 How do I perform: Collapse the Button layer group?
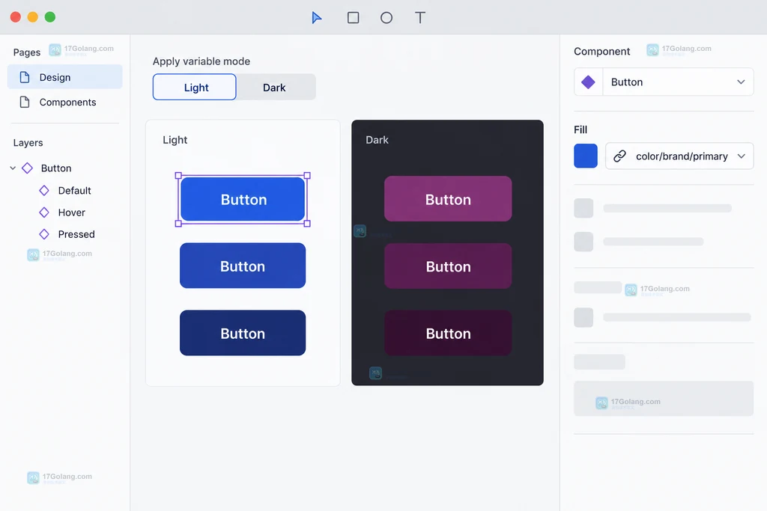tap(13, 168)
